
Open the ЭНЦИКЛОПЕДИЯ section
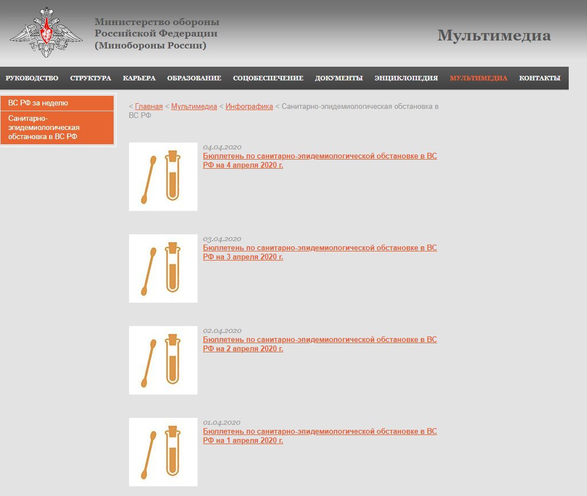(x=406, y=78)
